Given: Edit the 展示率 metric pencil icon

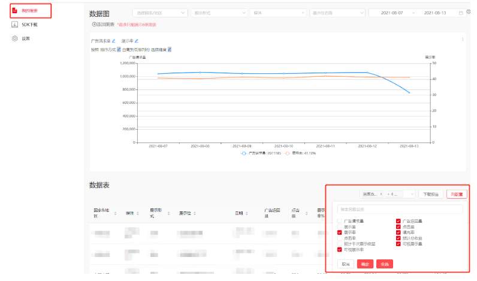Looking at the screenshot, I should tap(137, 41).
